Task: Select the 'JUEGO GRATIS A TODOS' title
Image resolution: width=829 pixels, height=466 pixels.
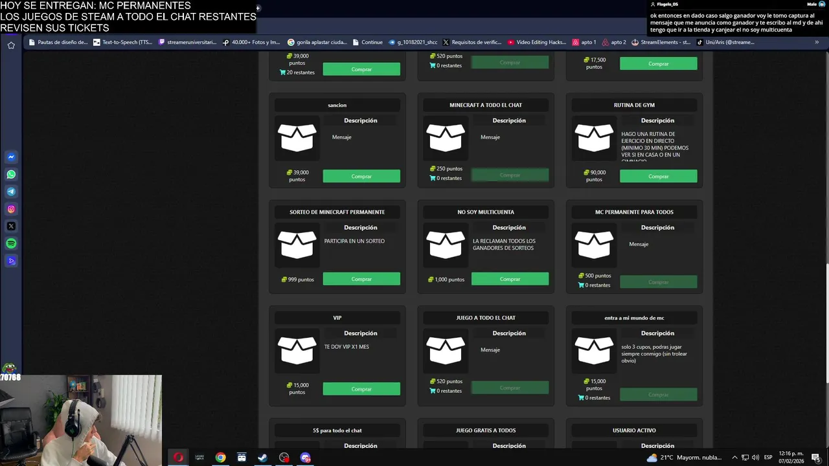Action: pyautogui.click(x=486, y=430)
